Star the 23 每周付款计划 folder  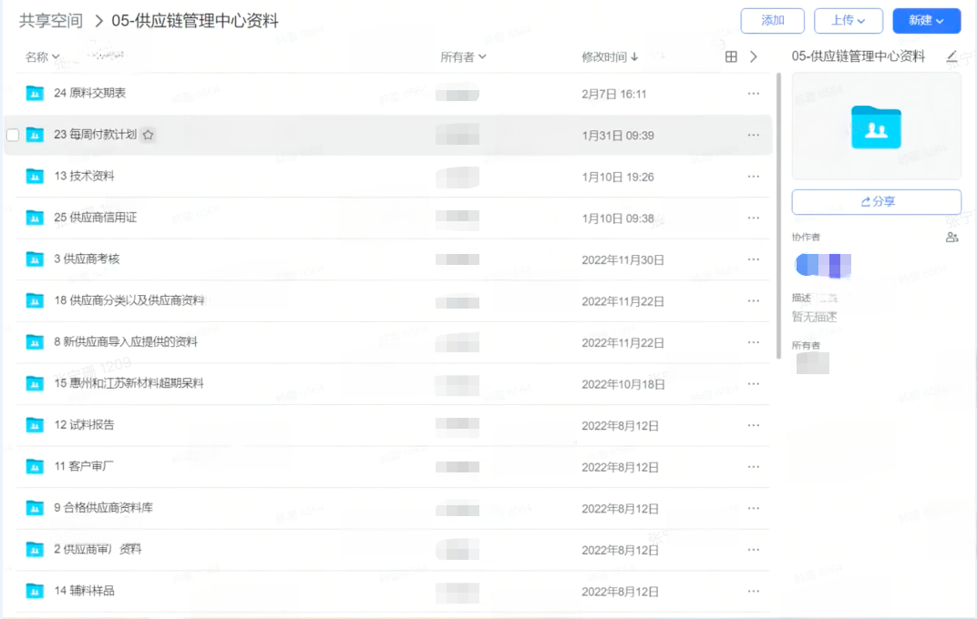tap(148, 135)
